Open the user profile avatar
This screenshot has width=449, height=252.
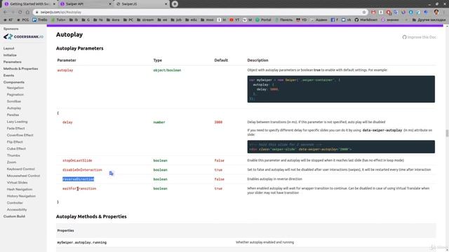pyautogui.click(x=436, y=12)
